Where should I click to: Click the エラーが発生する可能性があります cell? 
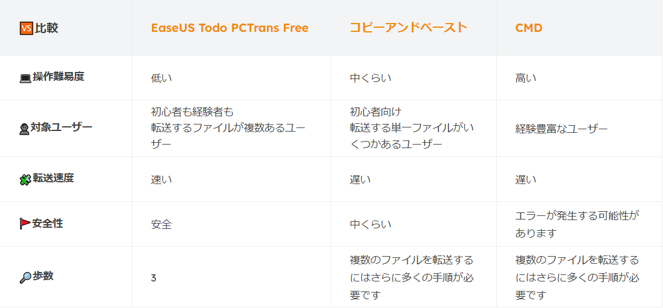coord(577,224)
